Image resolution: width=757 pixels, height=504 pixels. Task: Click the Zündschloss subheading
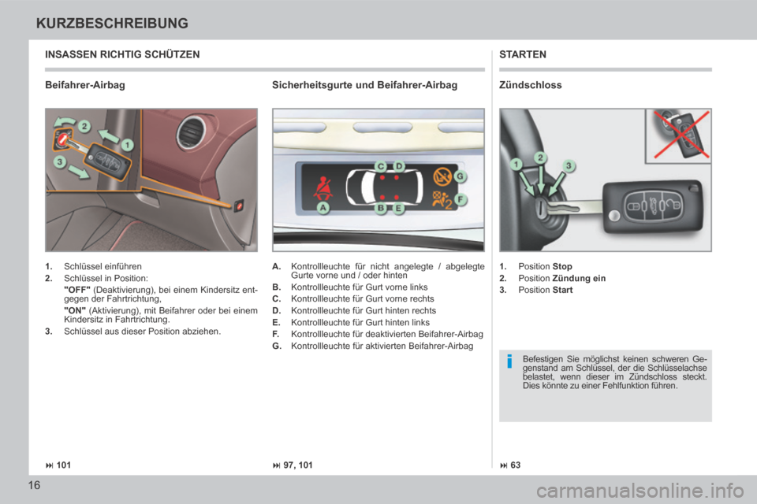[x=531, y=85]
